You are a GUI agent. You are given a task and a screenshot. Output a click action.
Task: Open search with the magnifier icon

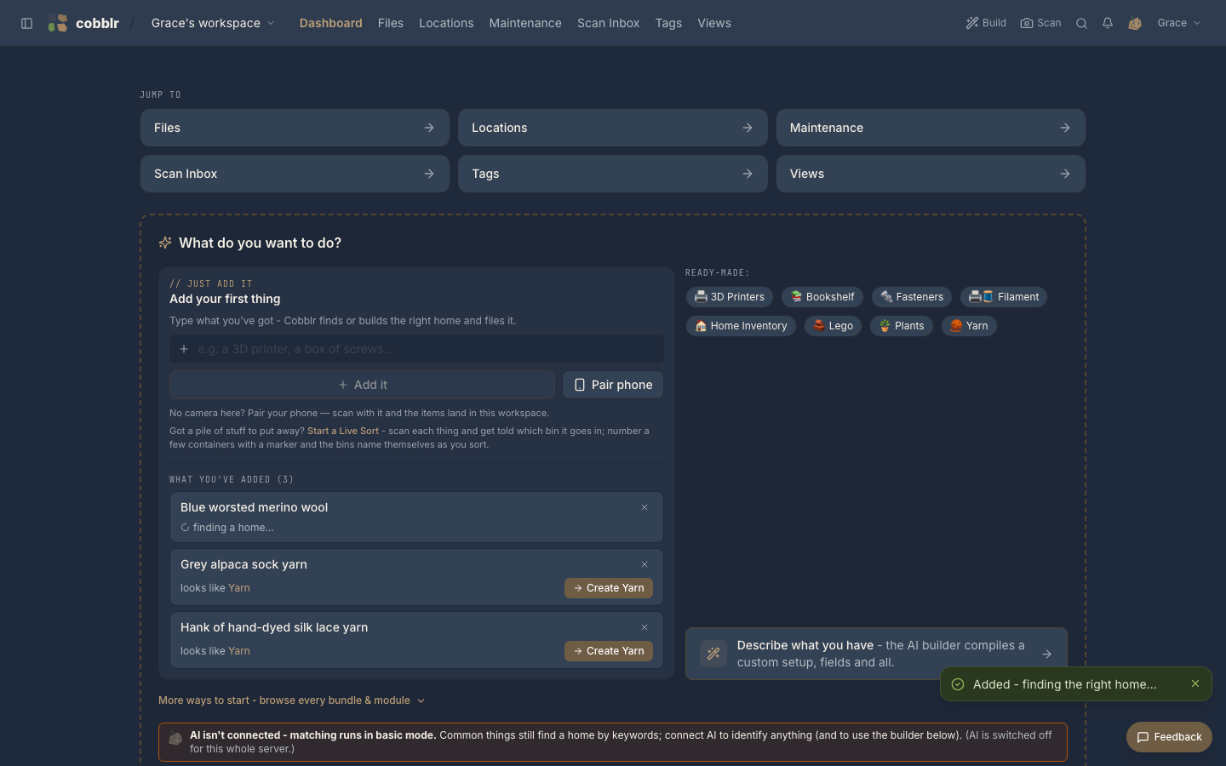1081,23
